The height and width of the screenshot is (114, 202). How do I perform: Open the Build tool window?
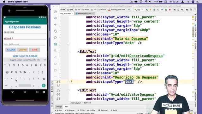(x=114, y=111)
